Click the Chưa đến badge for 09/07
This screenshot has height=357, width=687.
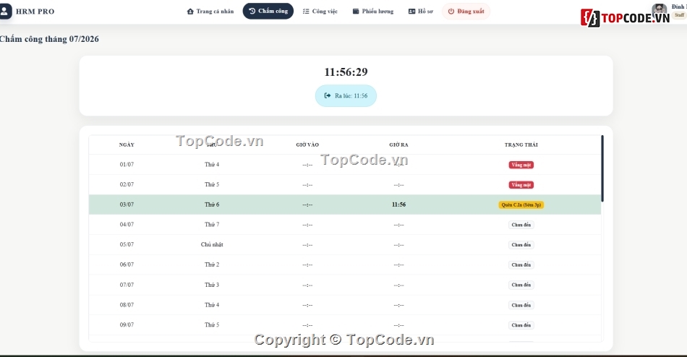(x=521, y=325)
